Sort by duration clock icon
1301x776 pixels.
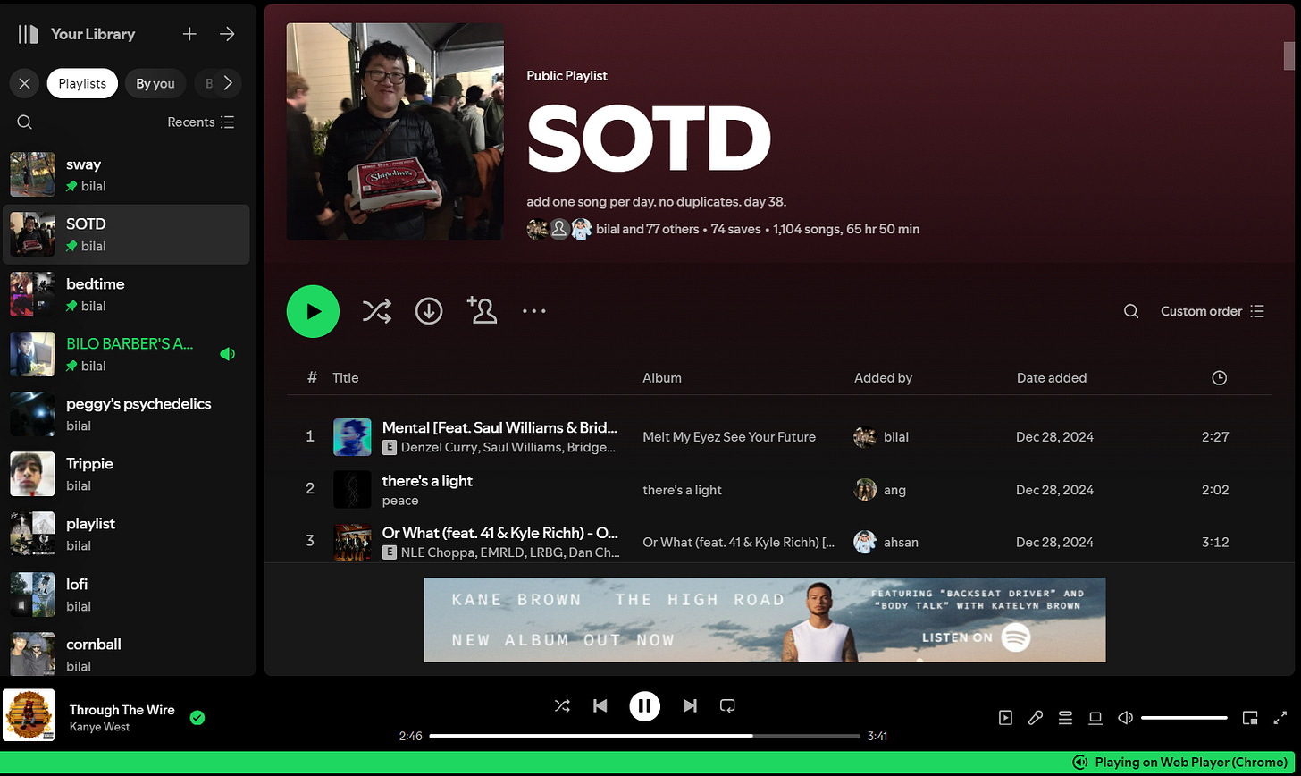coord(1219,378)
